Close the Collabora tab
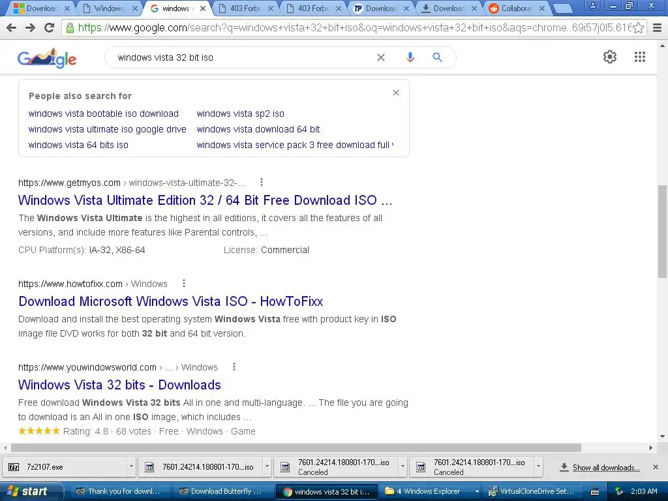 click(542, 8)
